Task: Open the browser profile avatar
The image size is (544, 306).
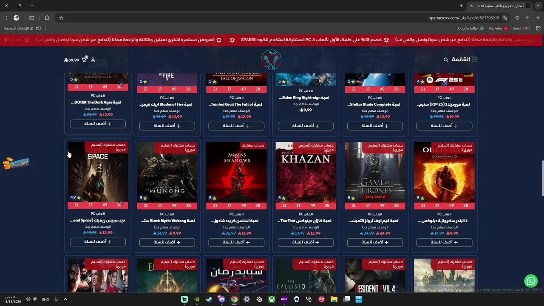Action: coord(17,18)
